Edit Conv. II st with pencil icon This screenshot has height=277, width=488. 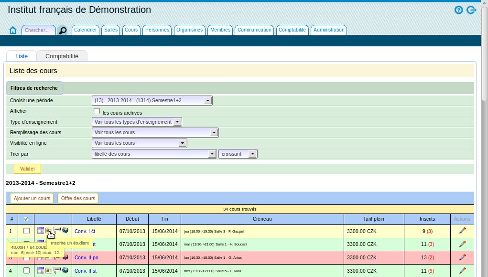point(462,270)
